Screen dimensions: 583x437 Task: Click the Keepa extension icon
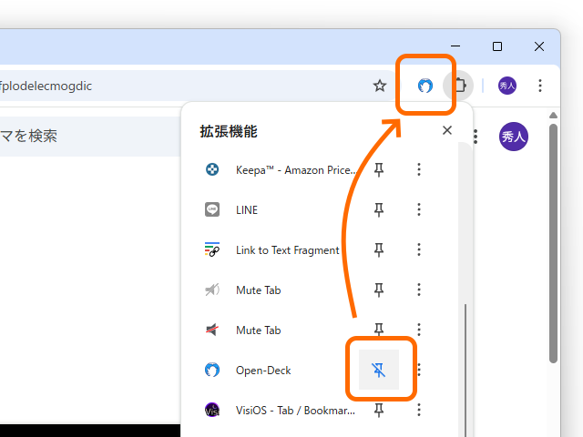[212, 170]
